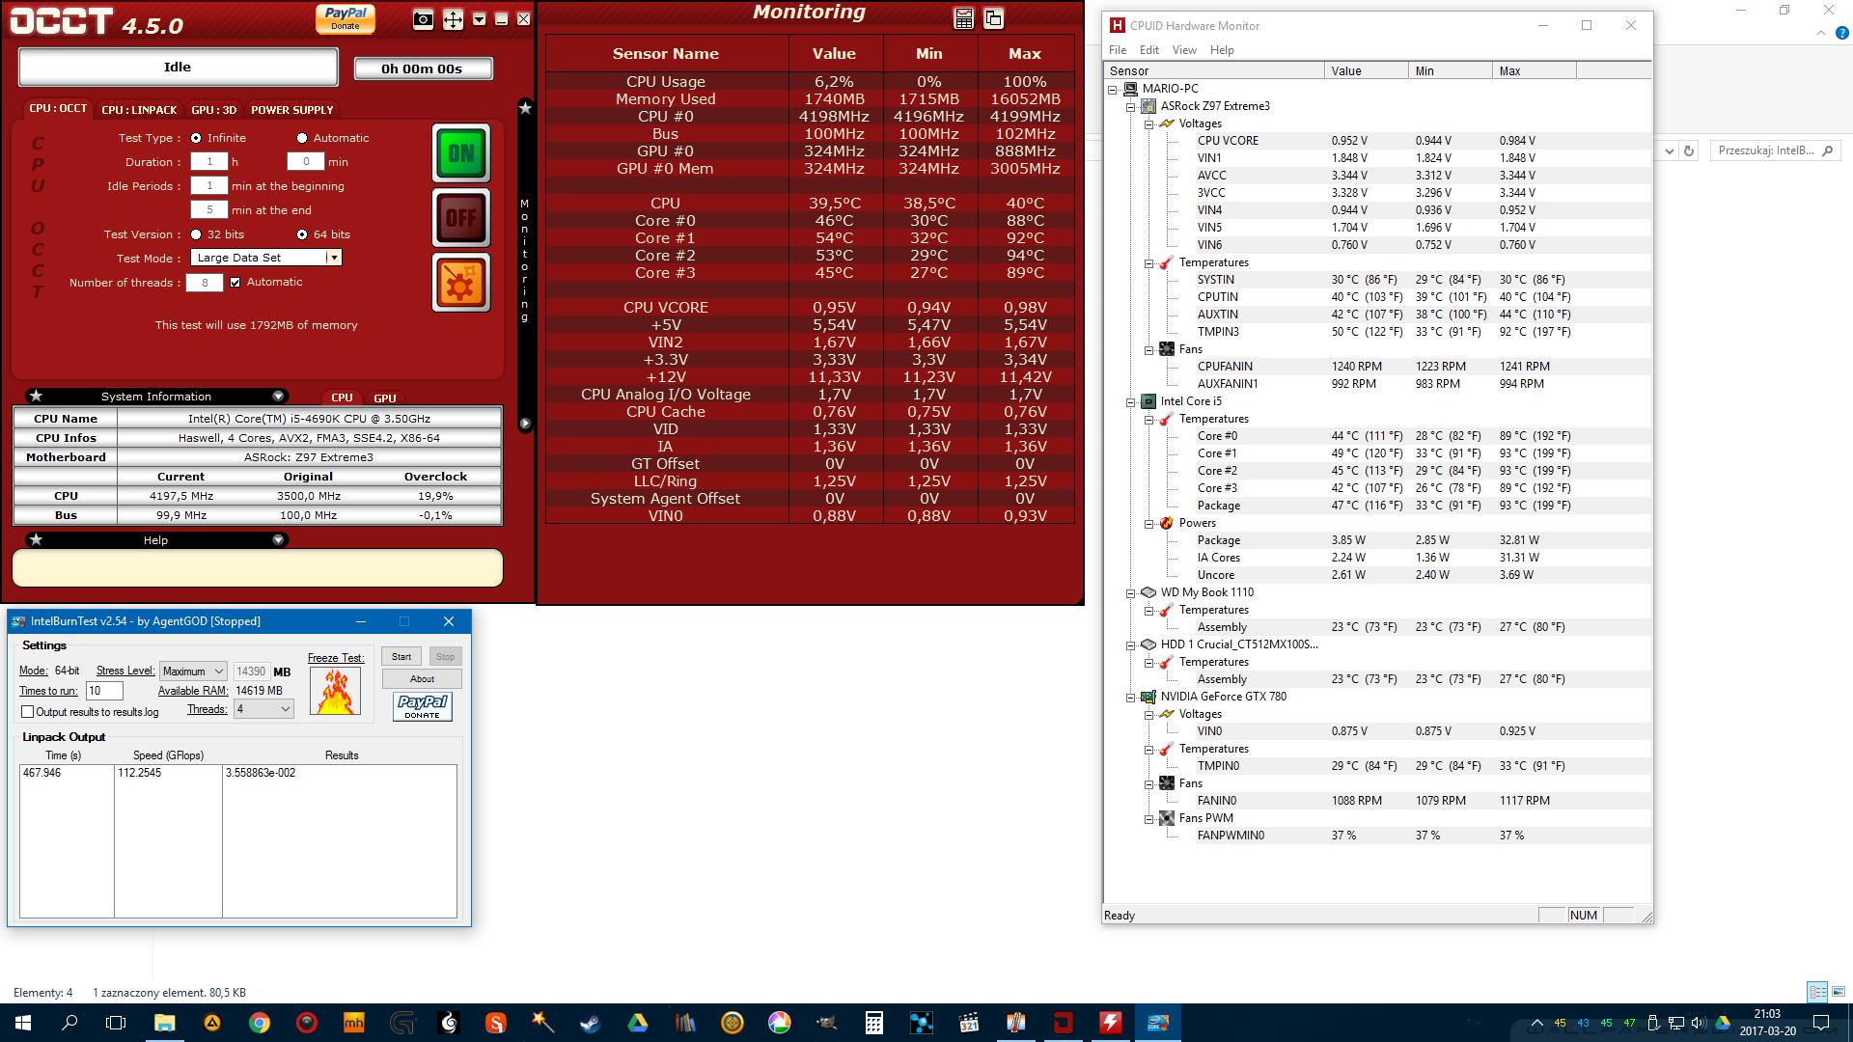
Task: Collapse the System Information section arrow
Action: (x=278, y=396)
